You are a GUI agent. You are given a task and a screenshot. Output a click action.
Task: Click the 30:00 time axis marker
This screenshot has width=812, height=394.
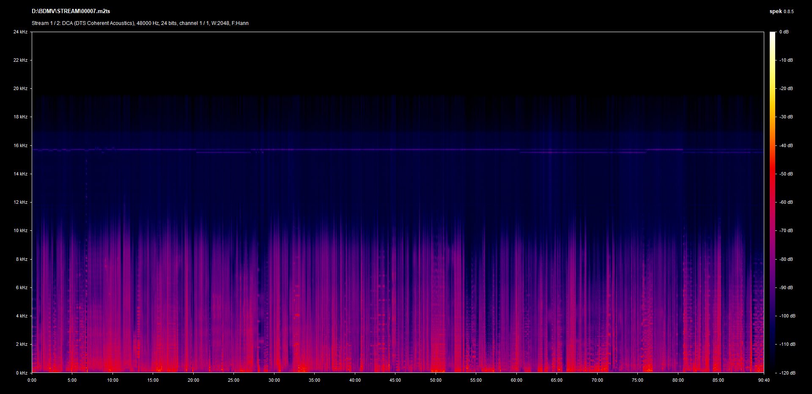click(274, 380)
